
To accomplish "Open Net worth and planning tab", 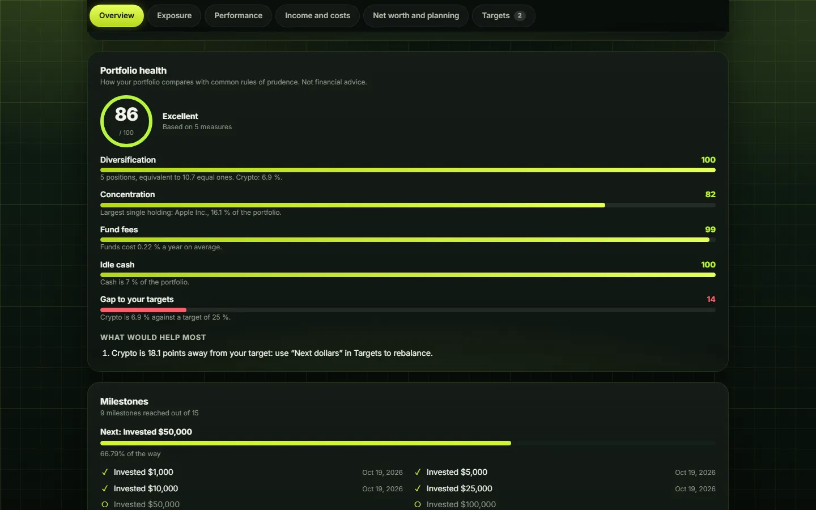I will pos(416,16).
